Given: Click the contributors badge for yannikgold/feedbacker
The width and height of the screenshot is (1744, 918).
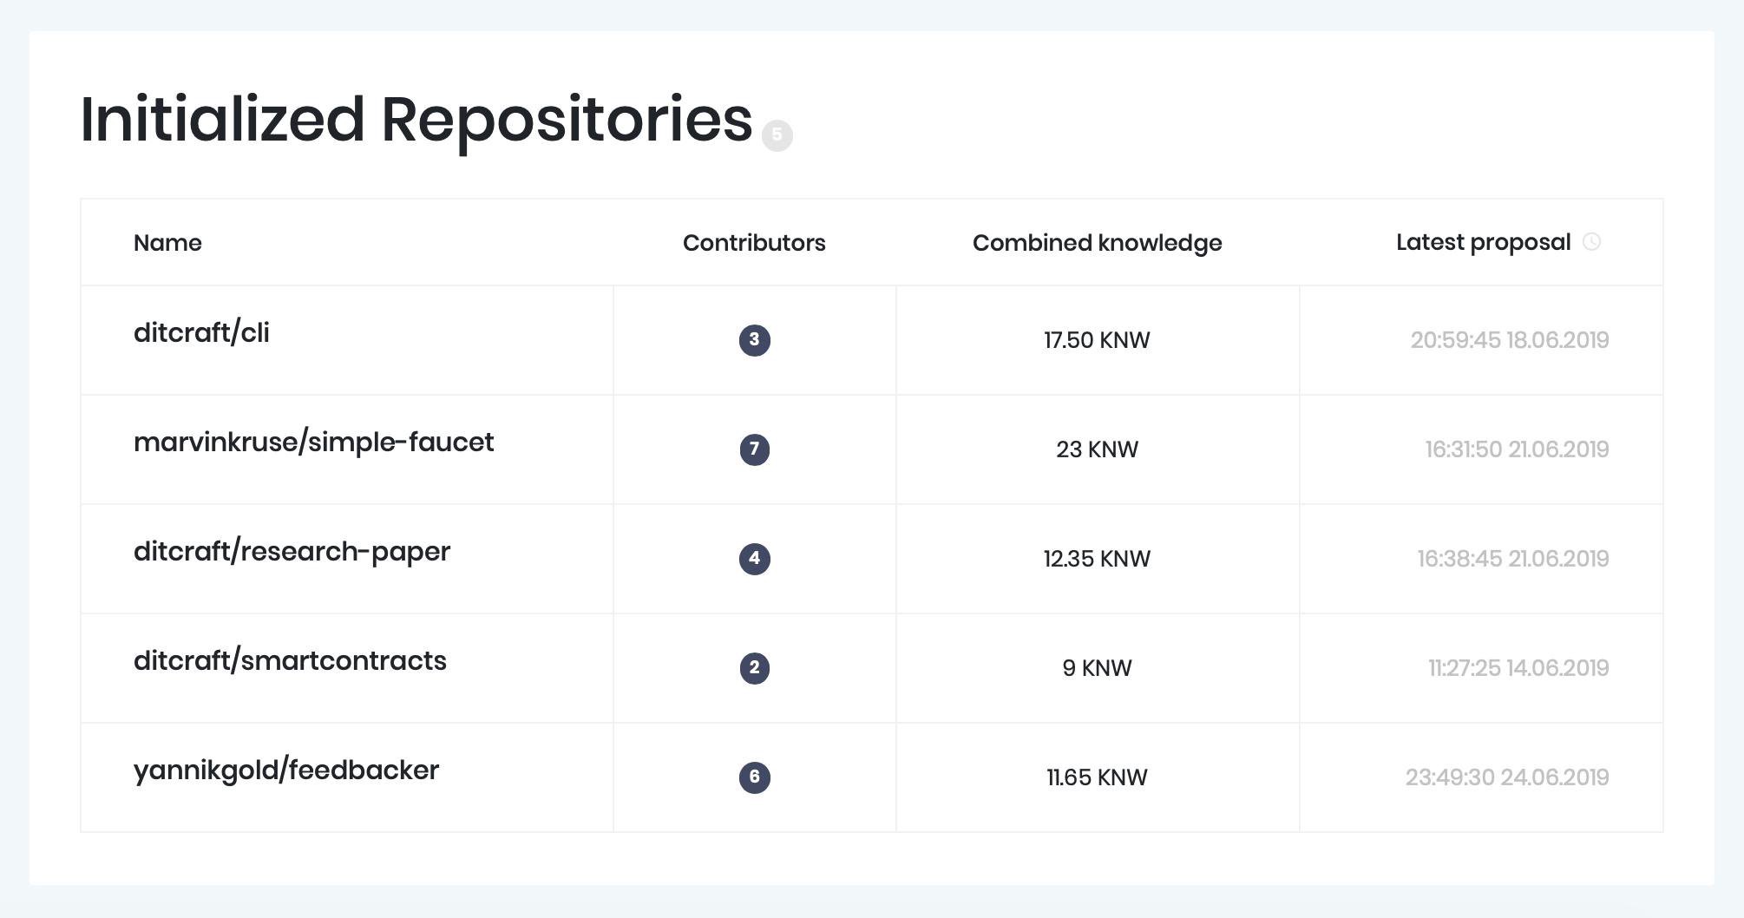Looking at the screenshot, I should point(754,777).
